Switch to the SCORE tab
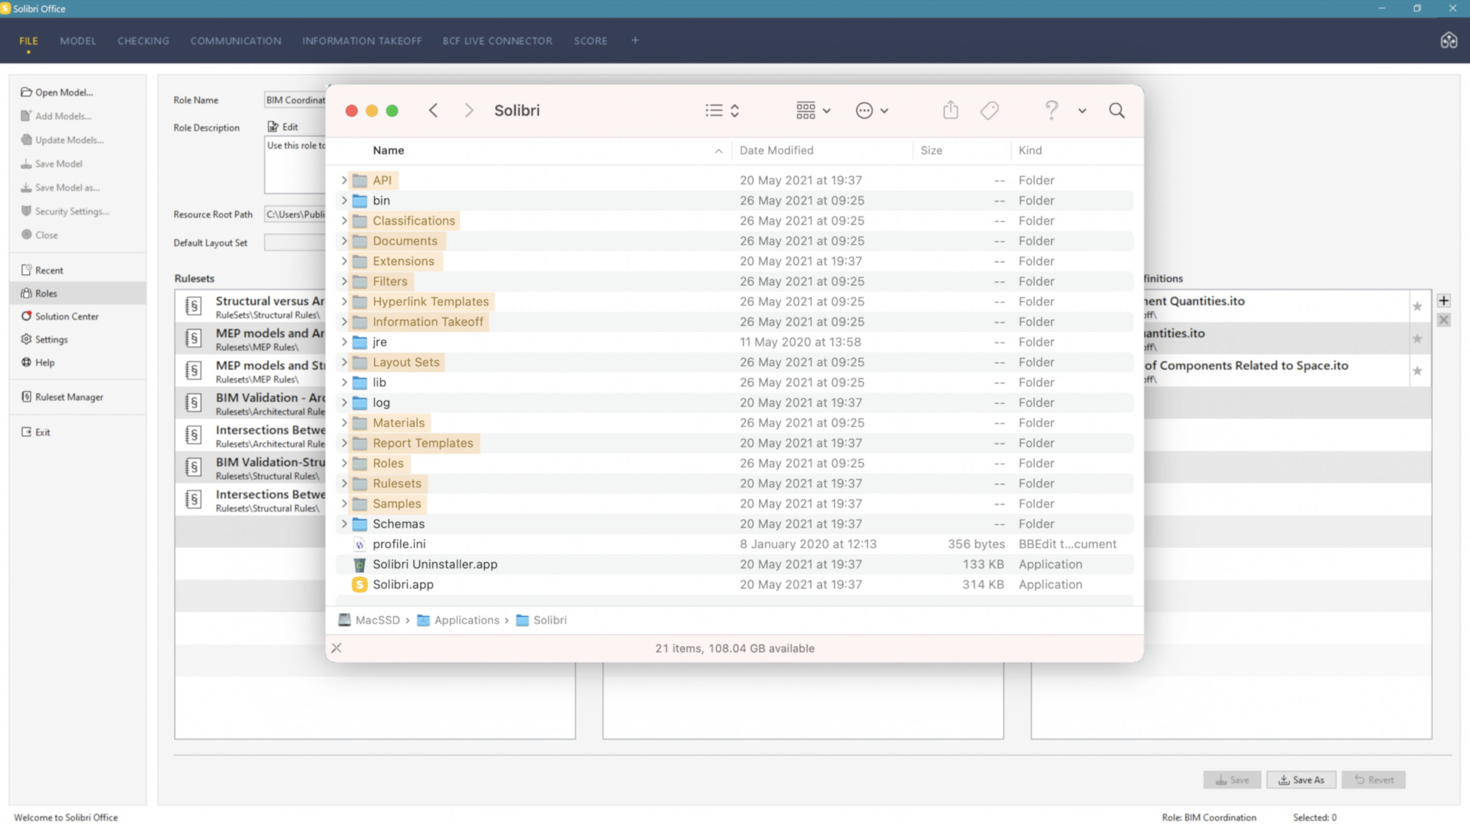Screen dimensions: 1470x825 pos(590,40)
